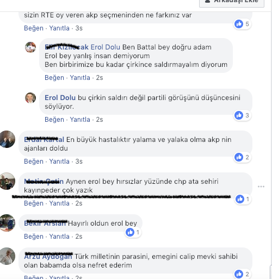Click the 3s timestamp under 'ajanları doldu' comment
This screenshot has height=279, width=272.
coord(79,162)
